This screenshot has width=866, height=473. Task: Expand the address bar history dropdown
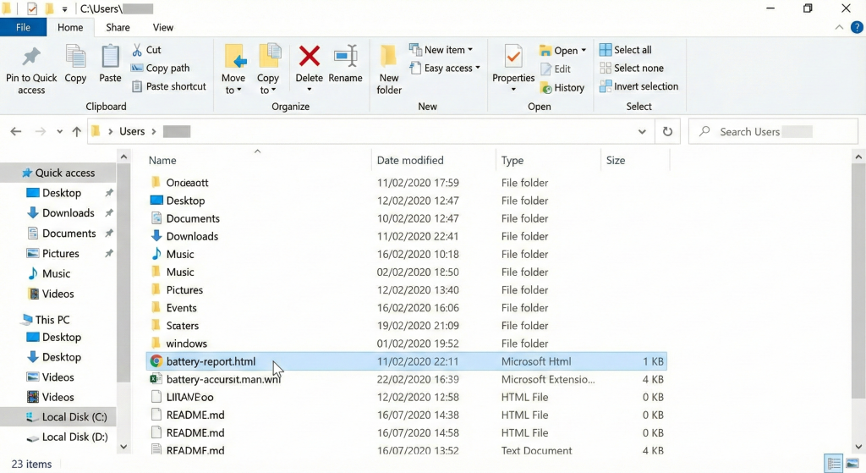click(642, 132)
